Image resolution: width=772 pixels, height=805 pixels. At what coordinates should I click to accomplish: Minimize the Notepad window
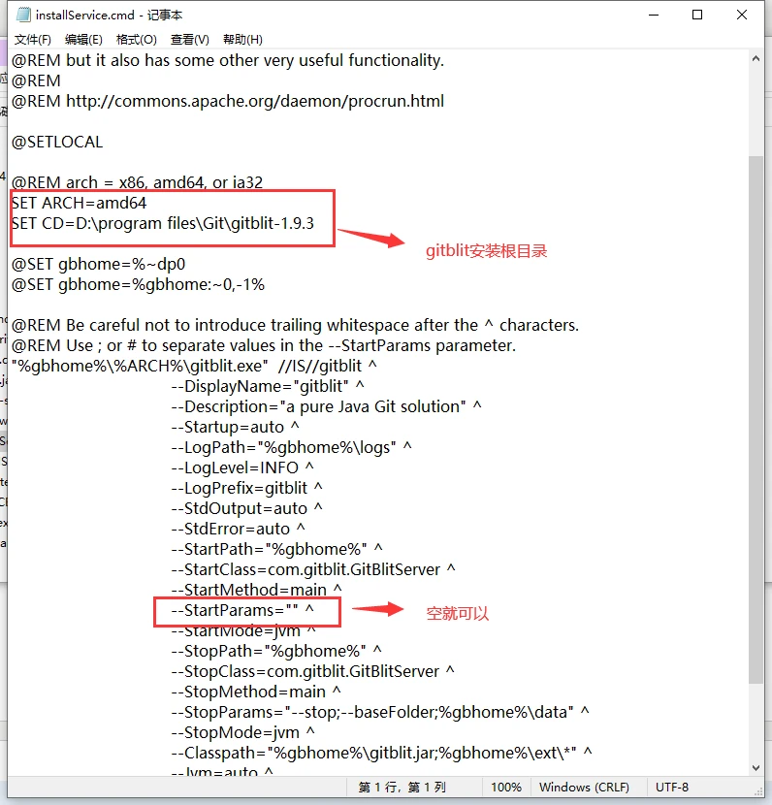click(654, 15)
